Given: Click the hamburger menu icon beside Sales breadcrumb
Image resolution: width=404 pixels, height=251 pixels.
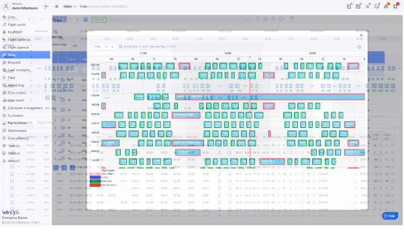Looking at the screenshot, I should [56, 7].
